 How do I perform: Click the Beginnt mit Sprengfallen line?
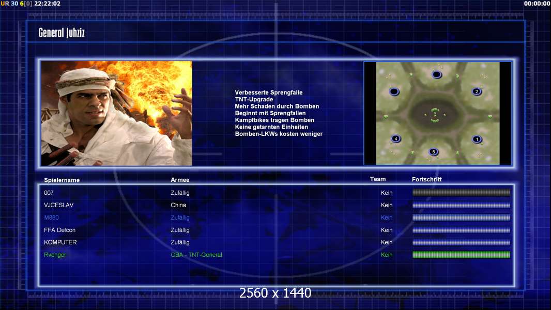270,113
